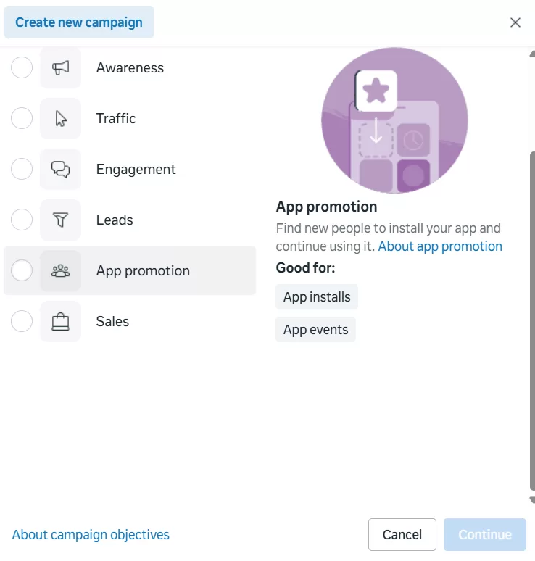535x561 pixels.
Task: Open the Create new campaign tab
Action: [79, 22]
